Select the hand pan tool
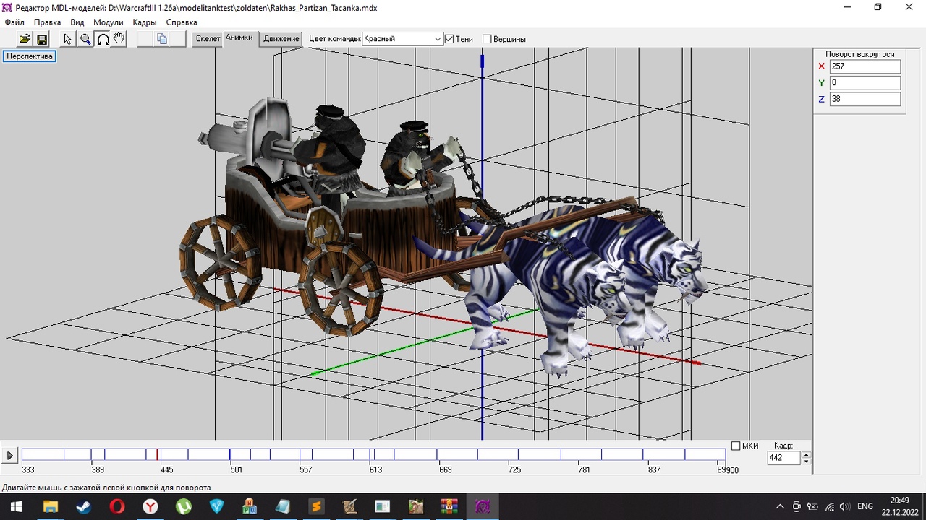Viewport: 926px width, 520px height. (x=119, y=39)
